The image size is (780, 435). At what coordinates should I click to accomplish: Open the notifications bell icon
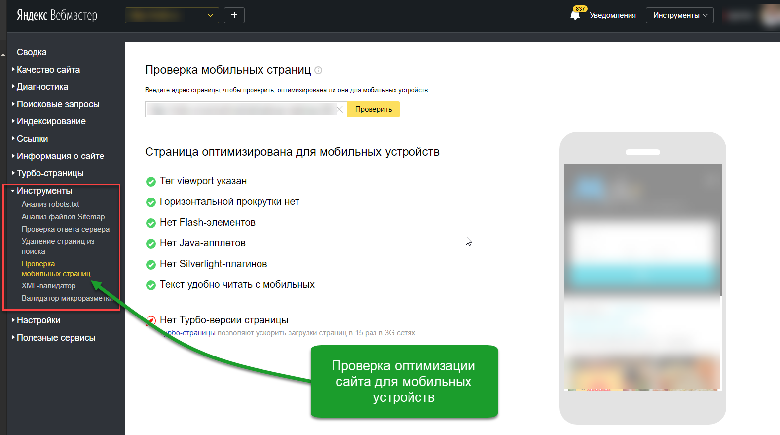[x=575, y=16]
